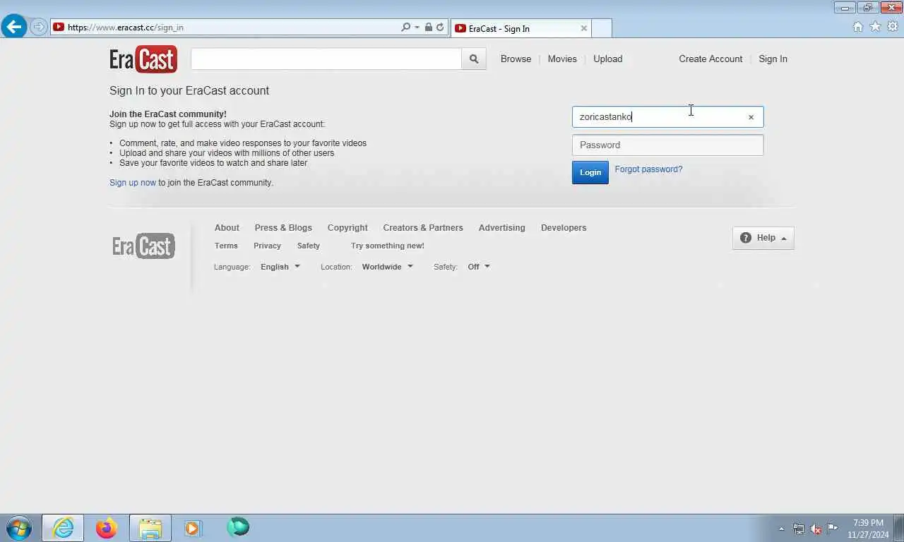Click the Password input field
This screenshot has height=542, width=904.
click(667, 145)
